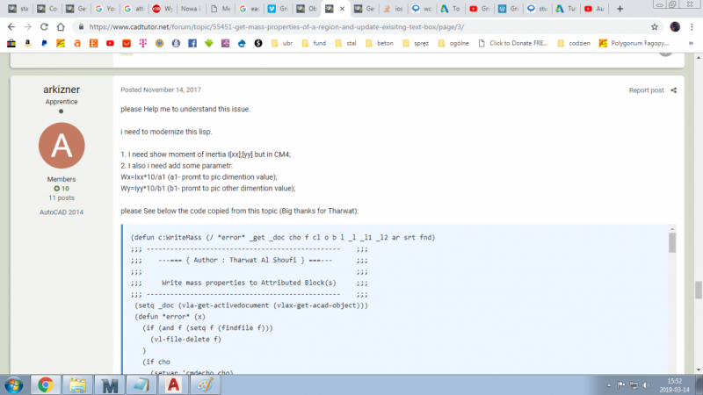This screenshot has height=395, width=703.
Task: Open the 'fund' bookmarks folder
Action: pos(314,43)
